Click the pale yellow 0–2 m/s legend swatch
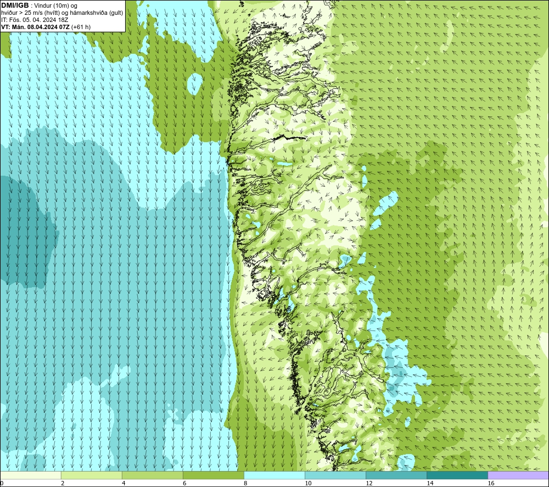 coord(31,475)
